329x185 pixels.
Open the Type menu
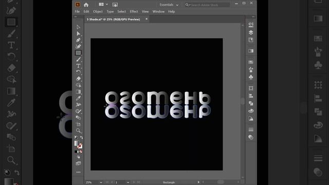[110, 11]
